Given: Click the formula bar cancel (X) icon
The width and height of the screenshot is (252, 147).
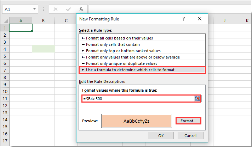Looking at the screenshot, I should (56, 9).
